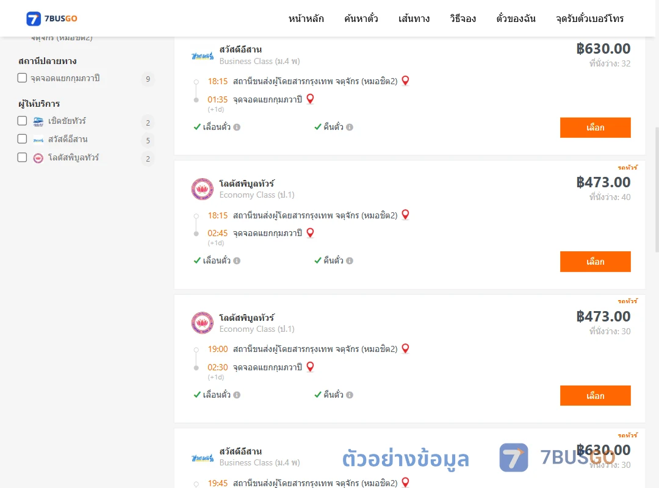Click the Economy Class label on 19:00 trip
The height and width of the screenshot is (488, 659).
click(x=257, y=329)
